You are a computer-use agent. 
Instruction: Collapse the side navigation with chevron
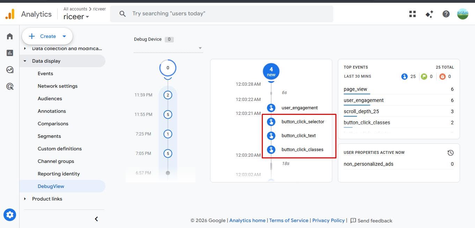96,219
